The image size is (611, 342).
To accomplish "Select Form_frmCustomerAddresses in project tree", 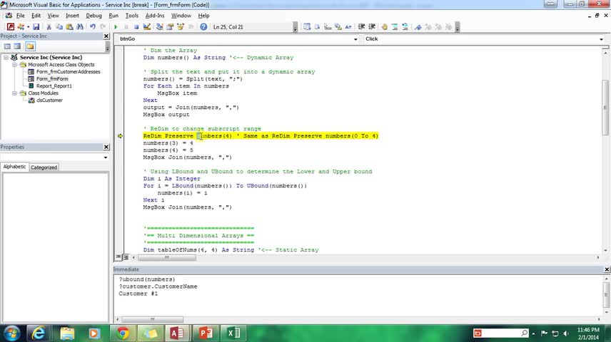I will click(x=69, y=71).
